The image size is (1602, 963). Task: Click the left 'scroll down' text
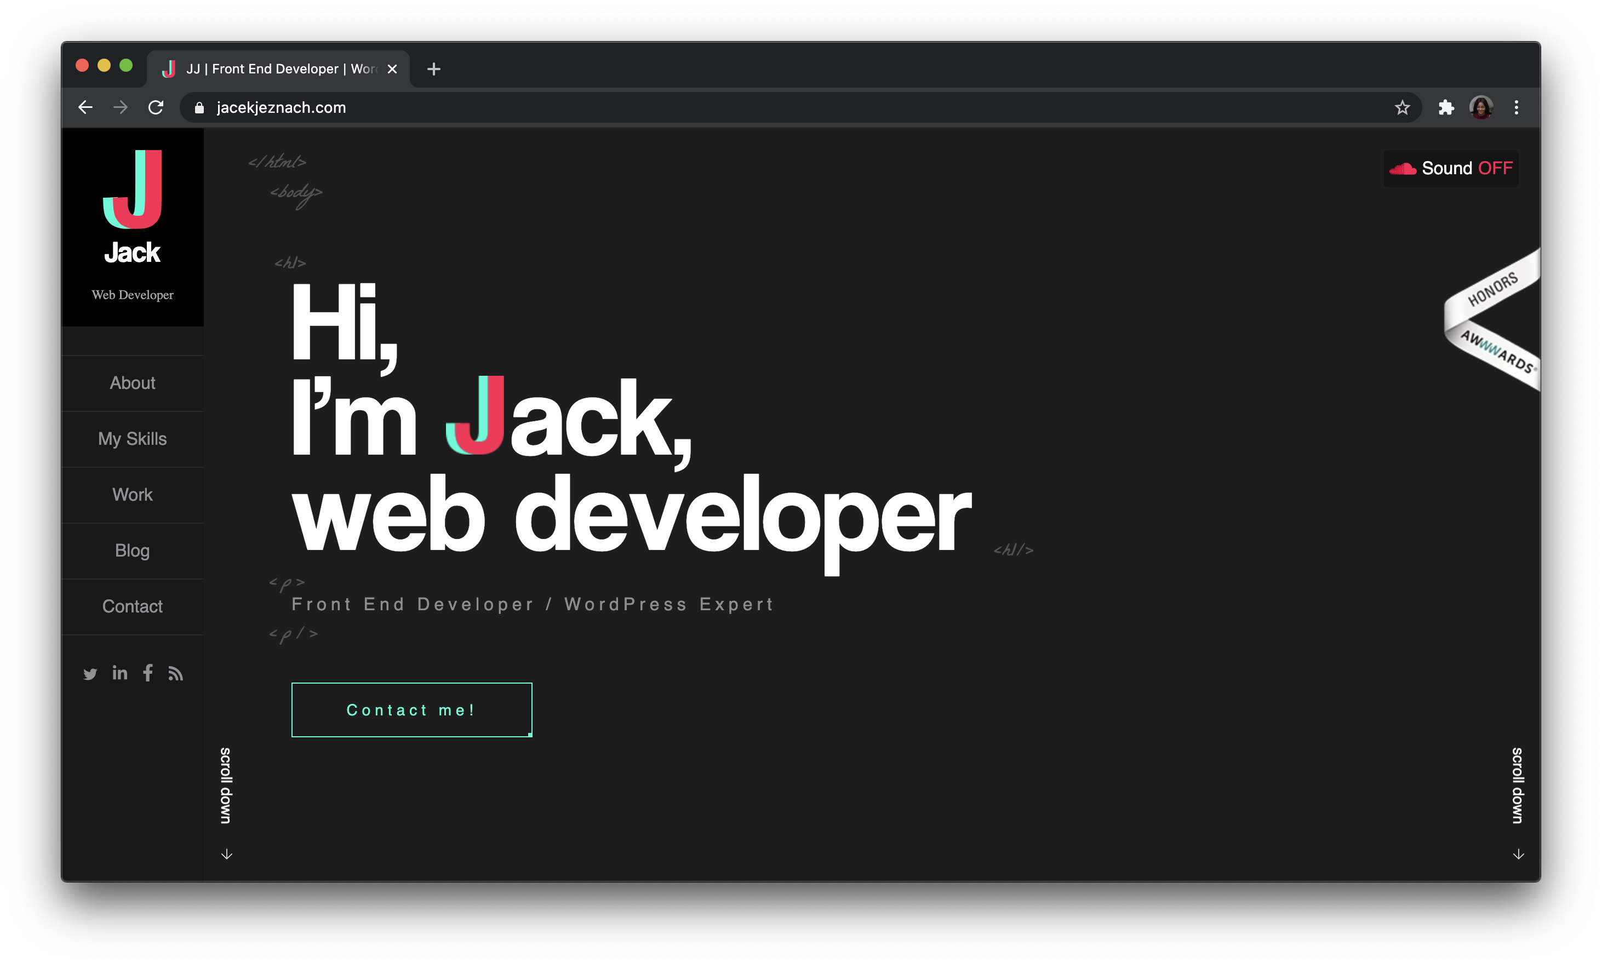coord(226,785)
